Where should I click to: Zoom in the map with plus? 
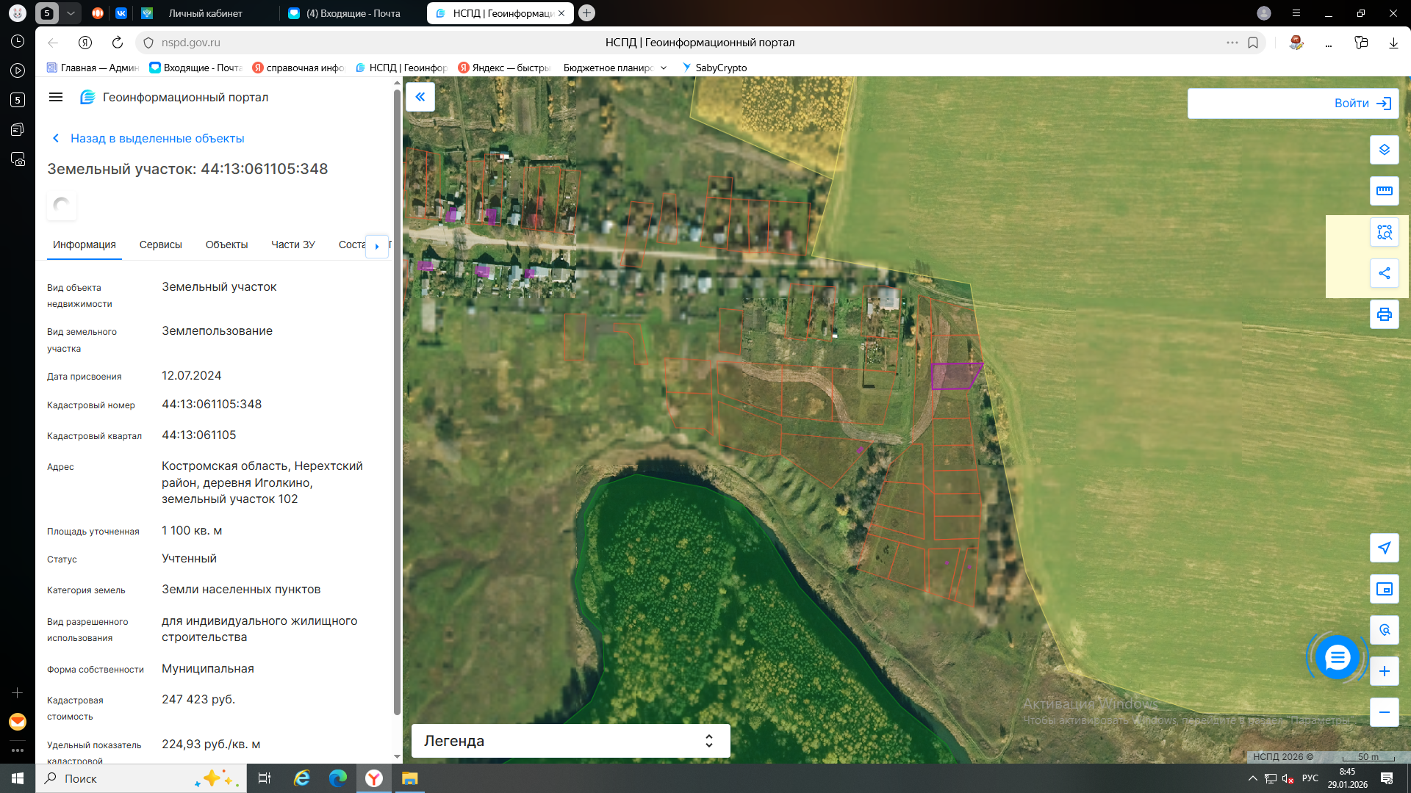coord(1384,671)
